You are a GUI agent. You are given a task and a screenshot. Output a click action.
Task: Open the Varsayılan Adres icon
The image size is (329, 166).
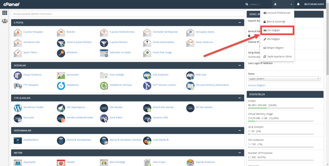point(190,32)
